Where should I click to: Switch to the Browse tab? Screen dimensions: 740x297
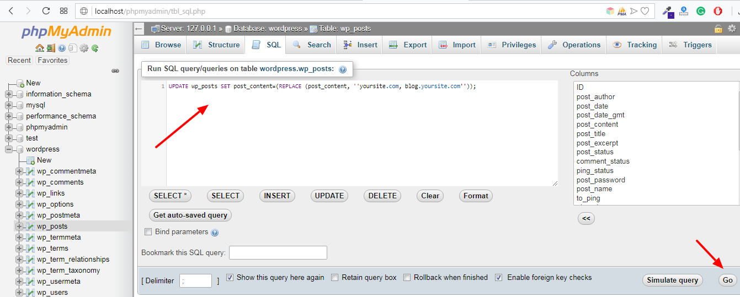click(x=161, y=45)
